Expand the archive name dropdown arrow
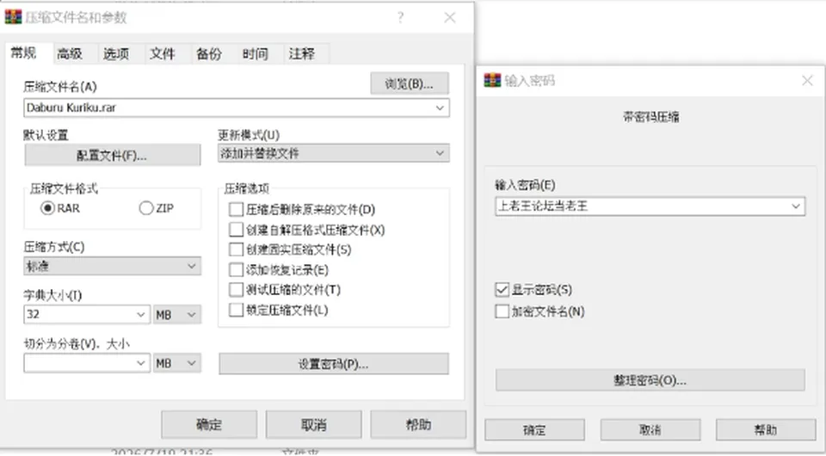 (440, 108)
